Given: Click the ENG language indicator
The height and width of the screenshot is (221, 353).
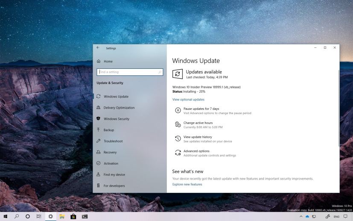Looking at the screenshot, I should coord(336,217).
